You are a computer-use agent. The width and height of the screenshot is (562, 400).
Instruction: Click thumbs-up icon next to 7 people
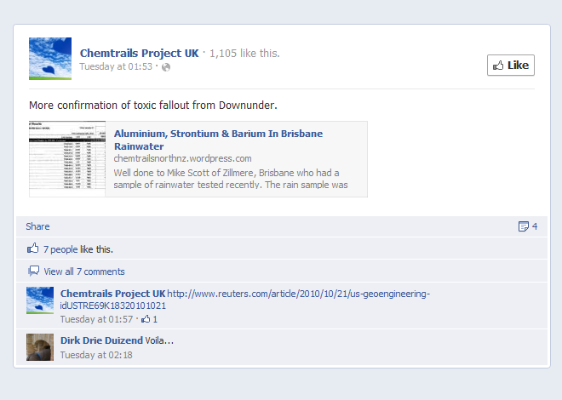click(x=33, y=249)
